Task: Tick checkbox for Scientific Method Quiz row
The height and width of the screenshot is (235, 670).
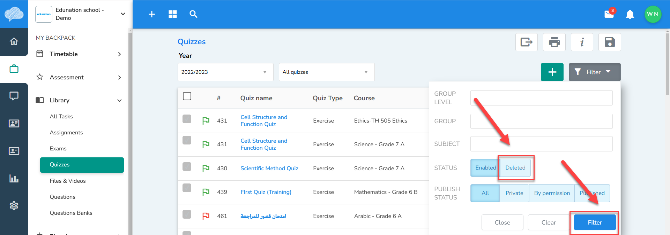Action: 187,167
